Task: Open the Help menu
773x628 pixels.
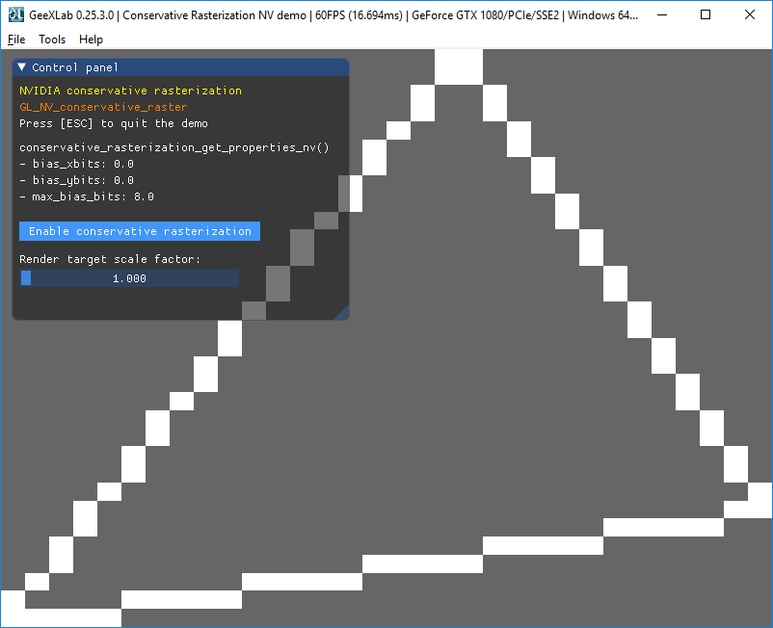Action: (91, 39)
